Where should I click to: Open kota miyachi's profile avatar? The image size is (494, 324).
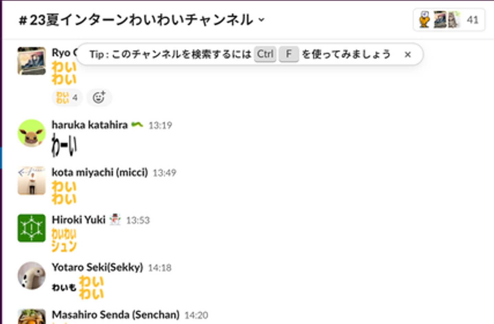tap(32, 181)
